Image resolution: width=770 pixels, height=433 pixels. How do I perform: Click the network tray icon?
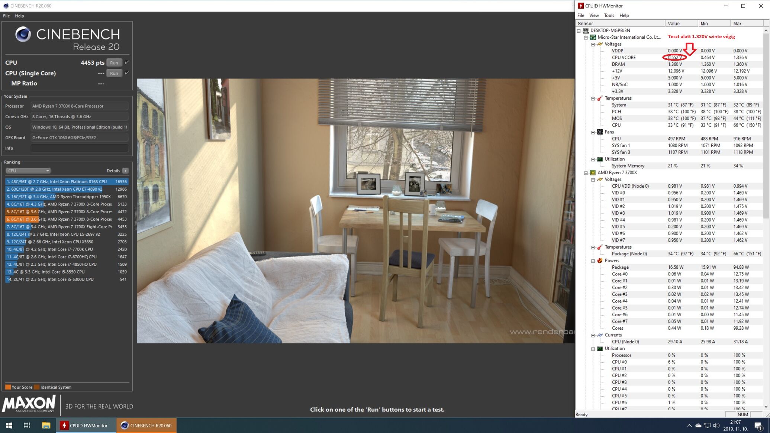point(707,425)
